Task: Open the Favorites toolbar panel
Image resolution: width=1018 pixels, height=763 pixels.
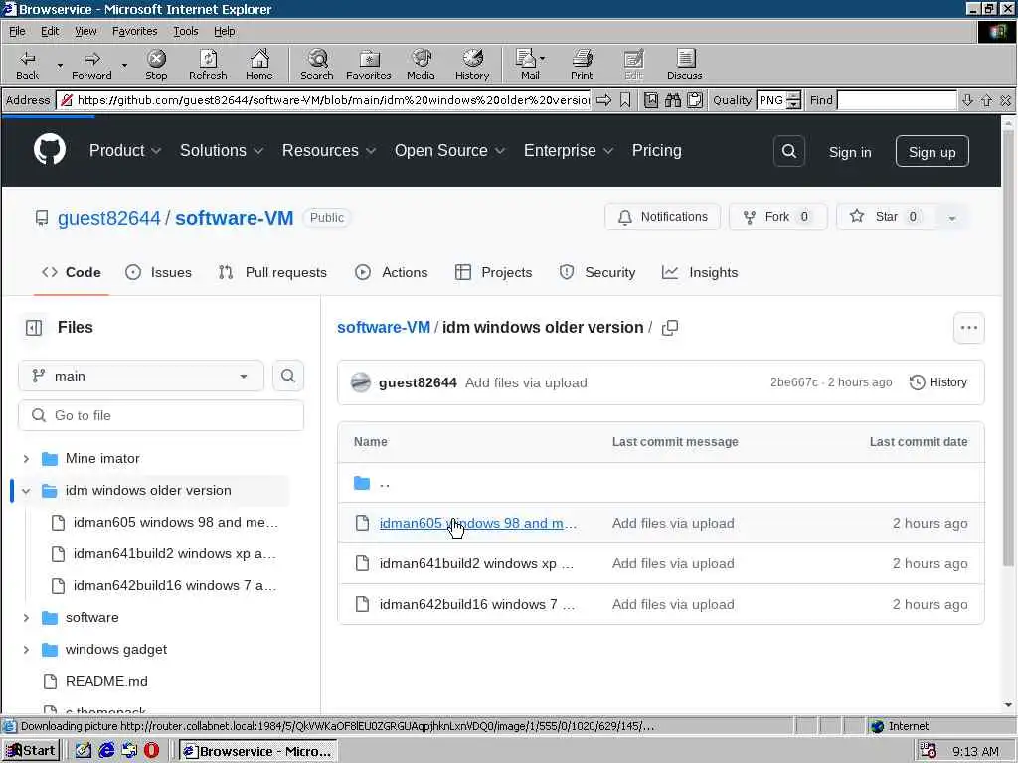Action: coord(369,65)
